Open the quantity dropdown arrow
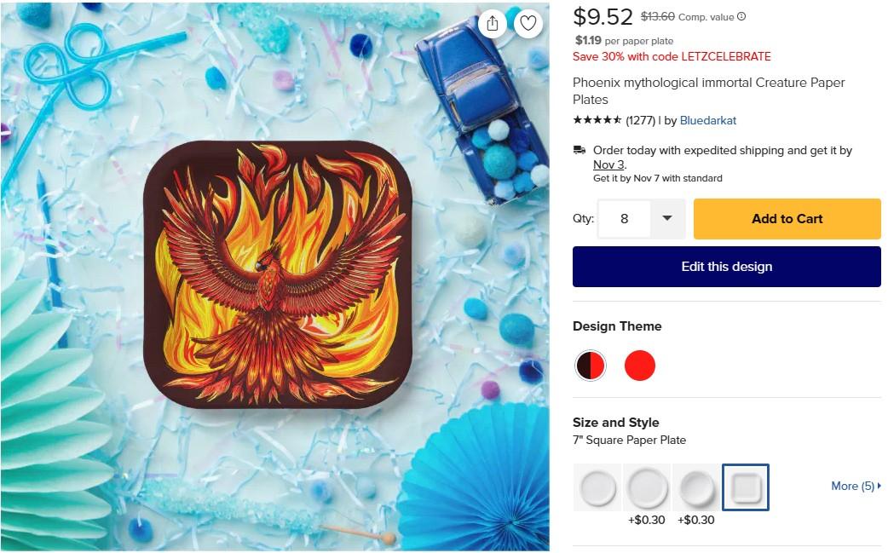The image size is (888, 553). (667, 218)
